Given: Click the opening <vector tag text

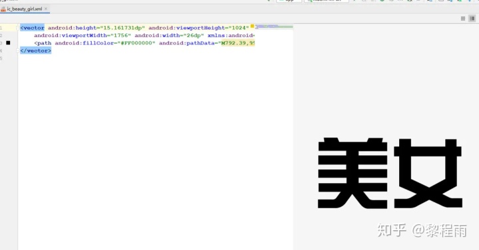Looking at the screenshot, I should coord(33,28).
